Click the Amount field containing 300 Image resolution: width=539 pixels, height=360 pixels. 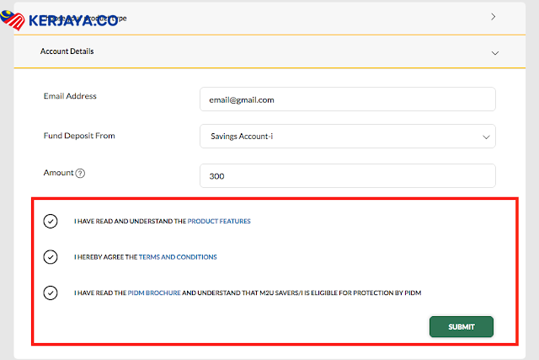click(x=347, y=176)
